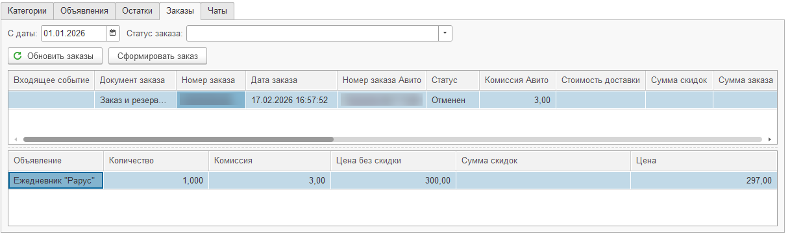Image resolution: width=790 pixels, height=236 pixels.
Task: Click the Цена без скидки column header
Action: click(393, 161)
